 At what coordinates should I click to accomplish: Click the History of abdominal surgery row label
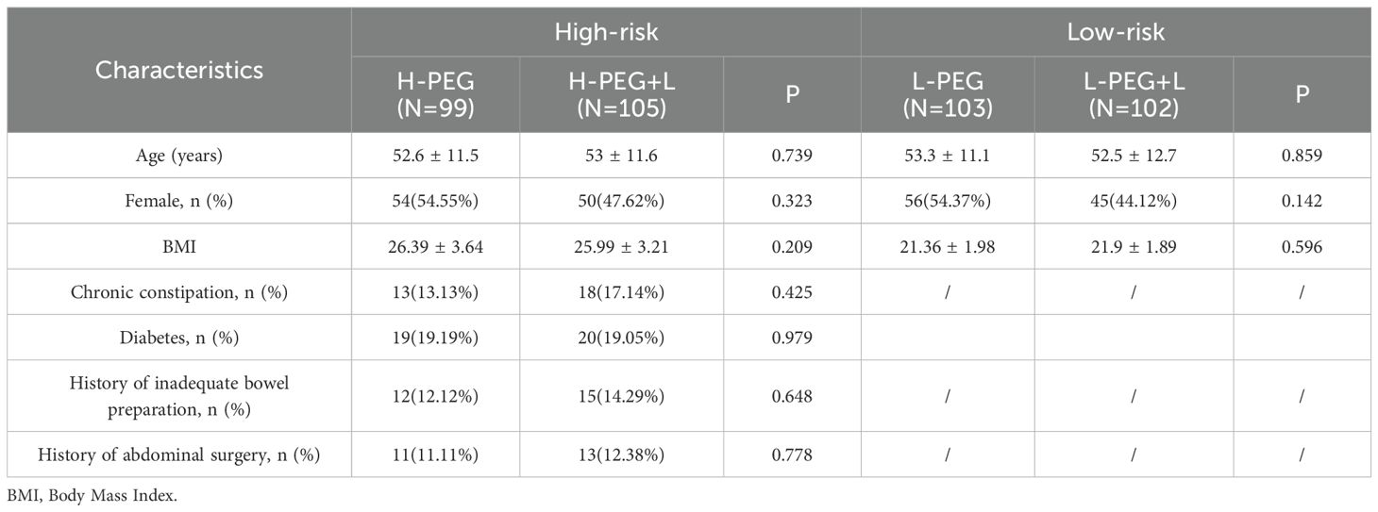179,455
